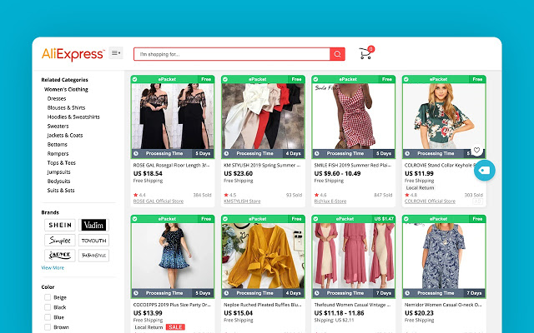Viewport: 534px width, 333px height.
Task: Click the blue price tag floating icon
Action: tap(484, 170)
